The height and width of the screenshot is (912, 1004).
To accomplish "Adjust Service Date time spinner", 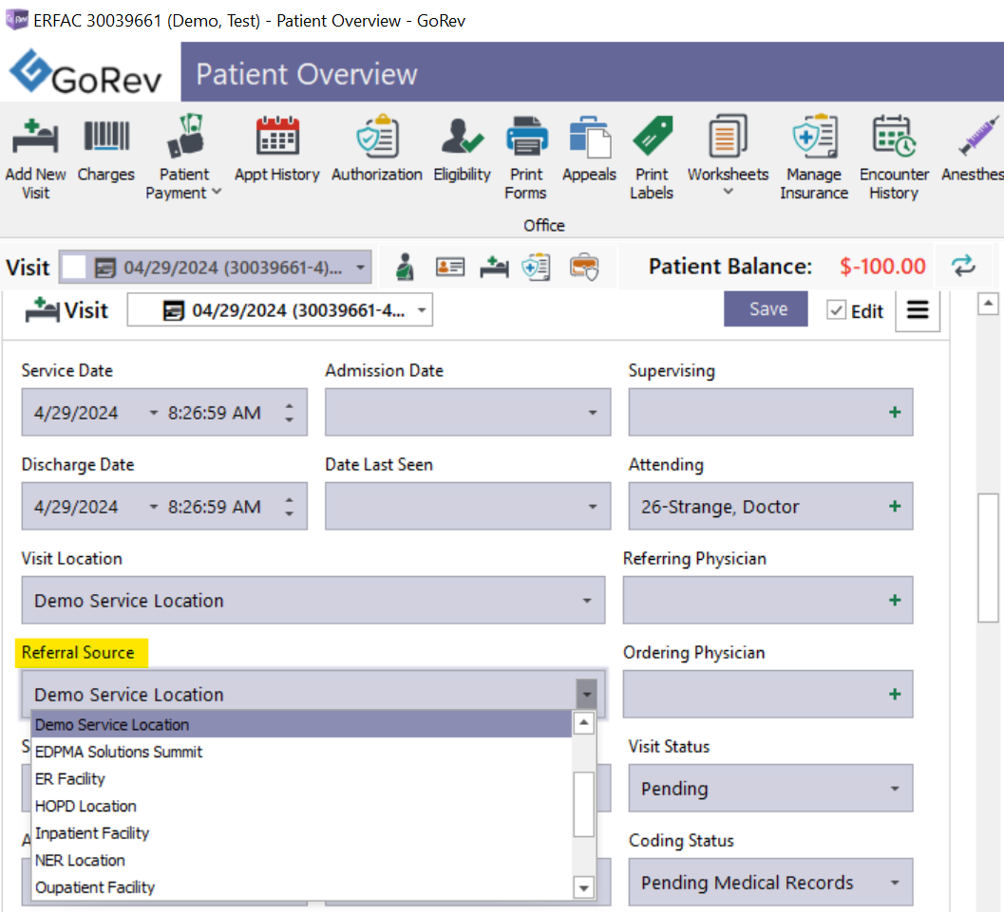I will pyautogui.click(x=290, y=413).
